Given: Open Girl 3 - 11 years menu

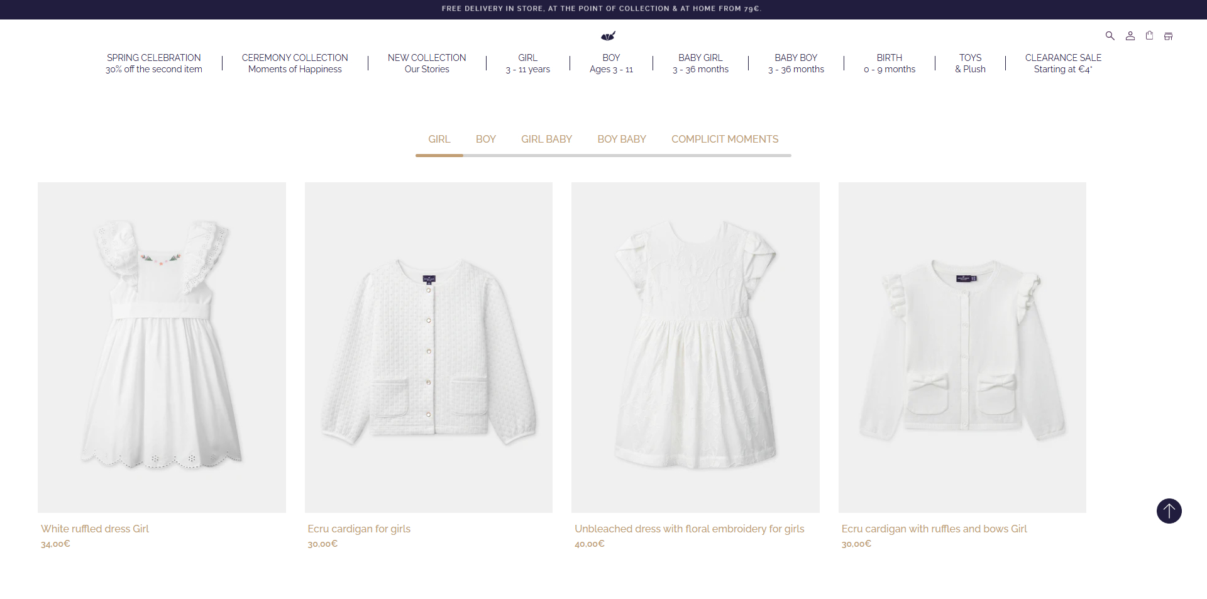Looking at the screenshot, I should (528, 63).
